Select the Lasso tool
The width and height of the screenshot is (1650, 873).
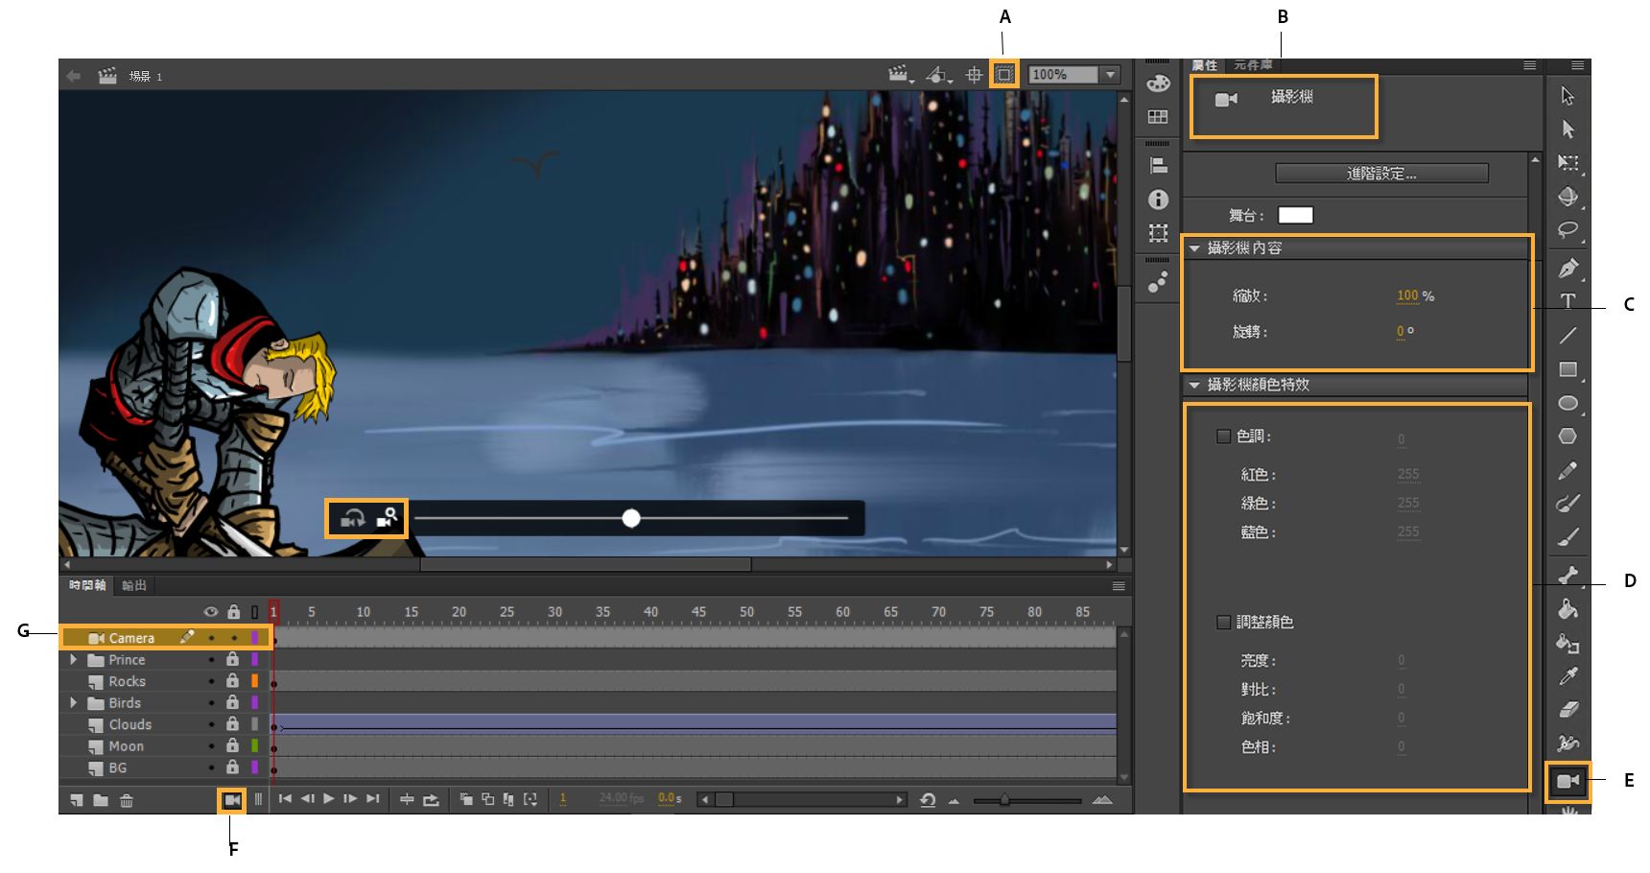[x=1567, y=230]
